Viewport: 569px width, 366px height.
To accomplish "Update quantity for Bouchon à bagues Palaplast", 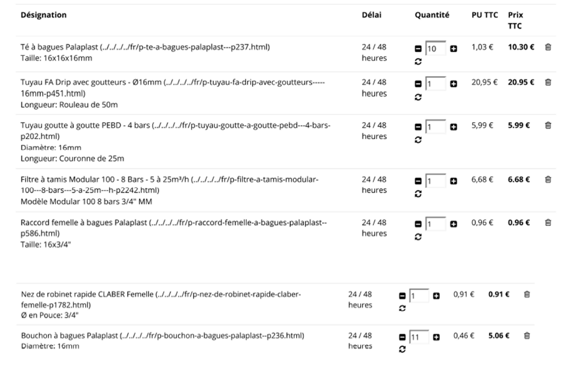I will (x=402, y=350).
